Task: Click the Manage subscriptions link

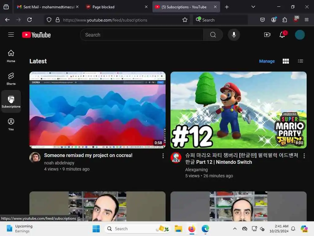Action: pos(267,61)
